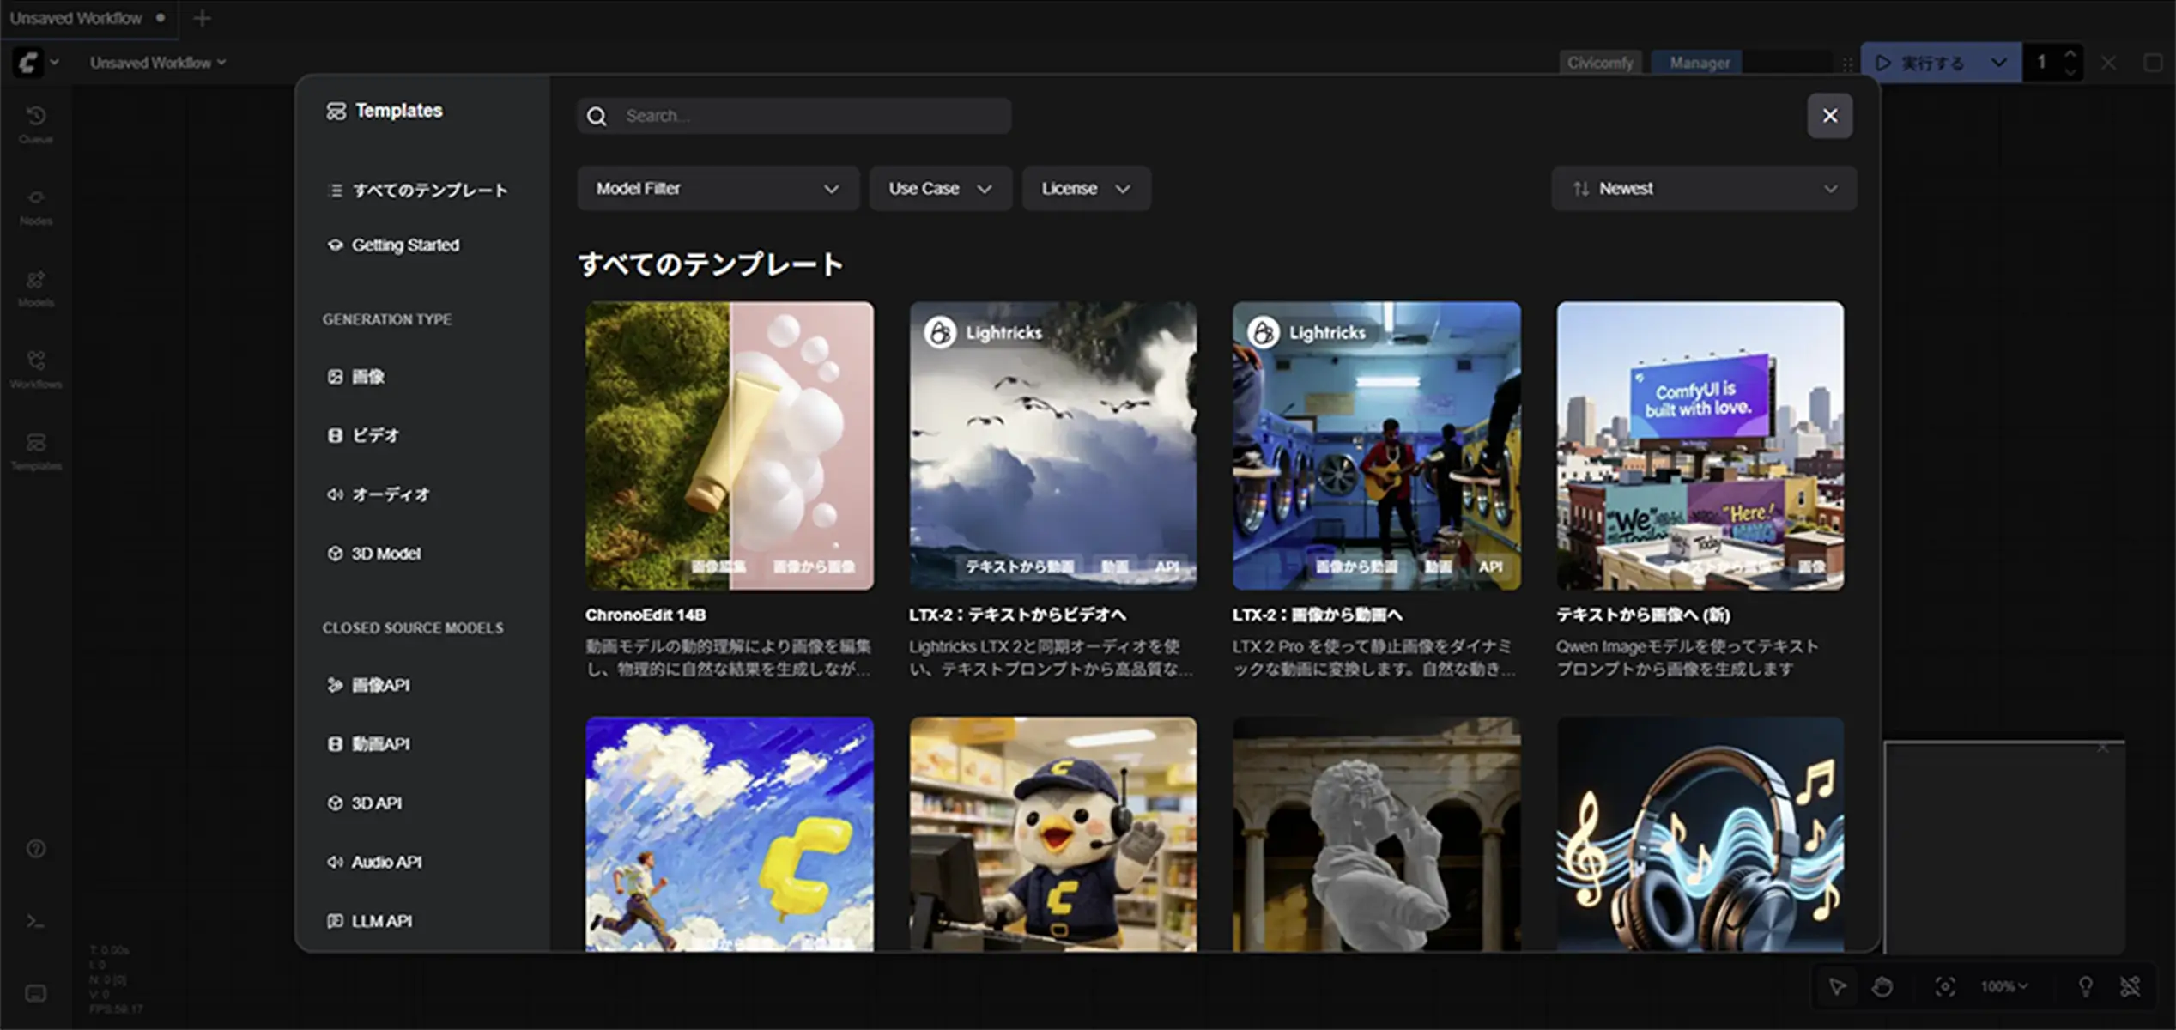2176x1030 pixels.
Task: Open the ChronoEdit 14B template thumbnail
Action: click(x=729, y=445)
